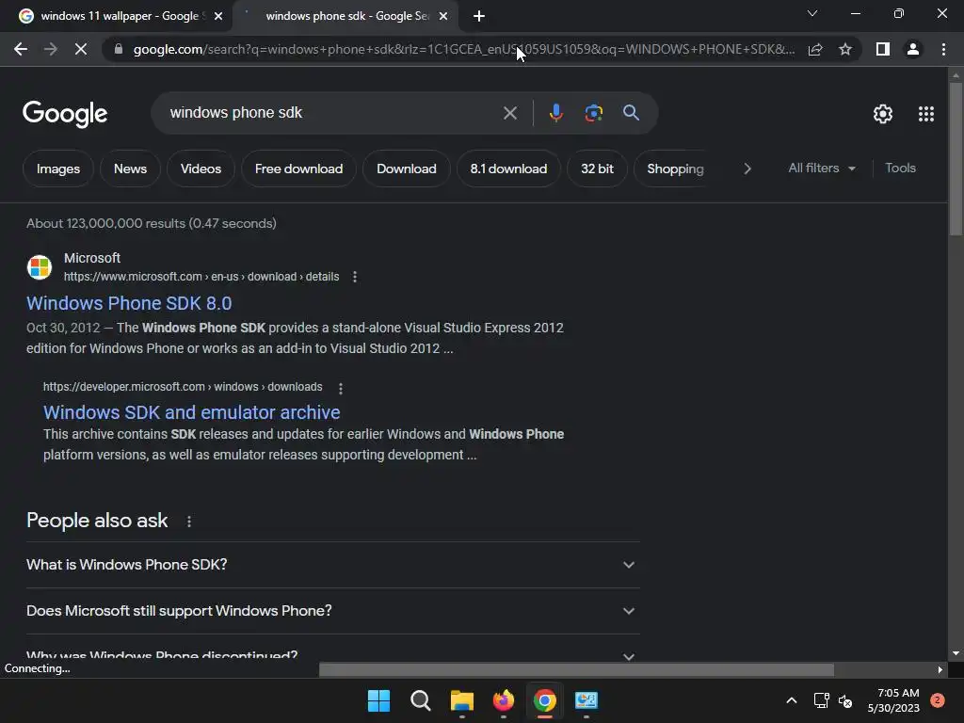Filter results by News
Screen dimensions: 964x723
point(130,169)
